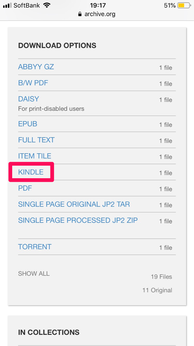
Task: Select SINGLE PAGE PROCESSED JP2 ZIP
Action: click(78, 220)
